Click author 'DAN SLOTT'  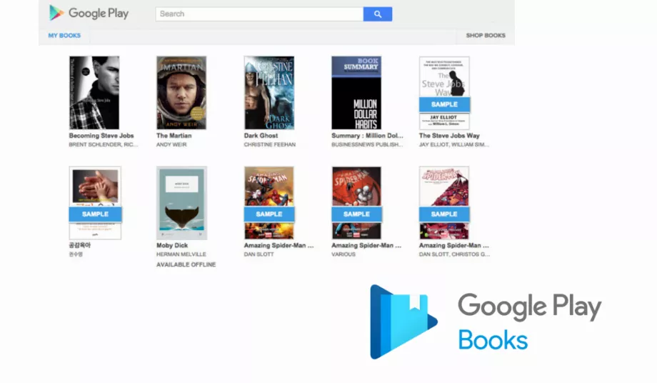[x=259, y=254]
